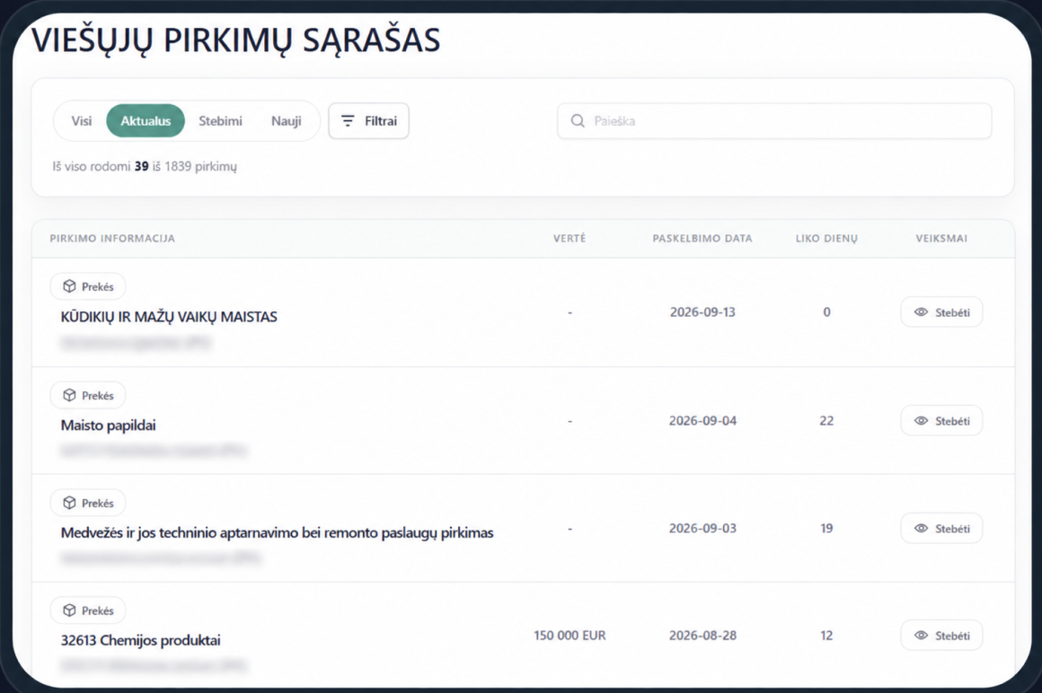Image resolution: width=1042 pixels, height=693 pixels.
Task: Click the eye icon in the Medvežės row
Action: pyautogui.click(x=921, y=529)
